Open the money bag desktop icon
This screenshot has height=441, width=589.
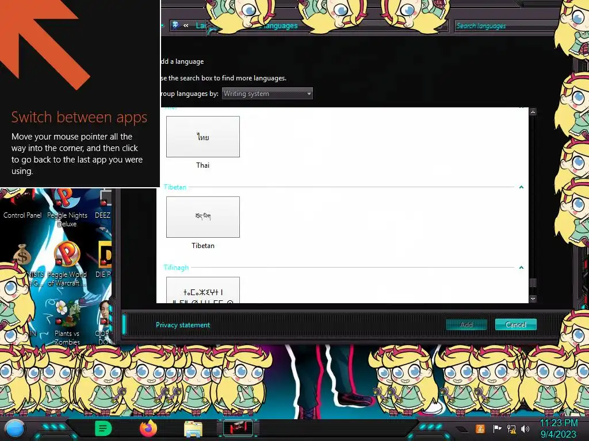coord(22,255)
